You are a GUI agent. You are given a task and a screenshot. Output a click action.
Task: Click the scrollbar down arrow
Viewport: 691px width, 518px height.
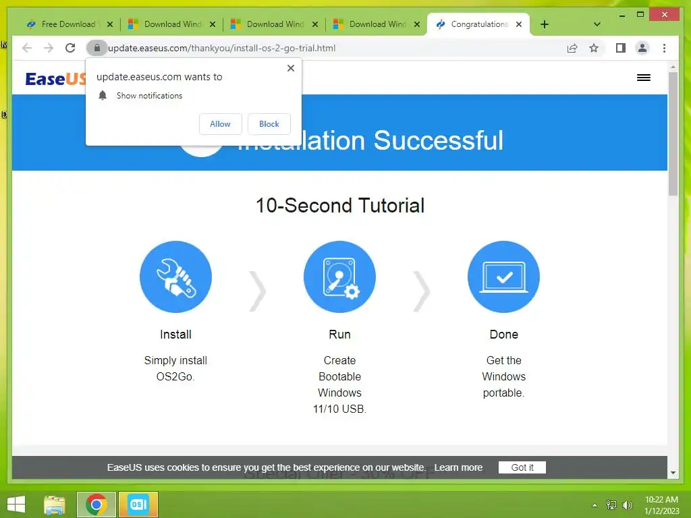pyautogui.click(x=673, y=473)
